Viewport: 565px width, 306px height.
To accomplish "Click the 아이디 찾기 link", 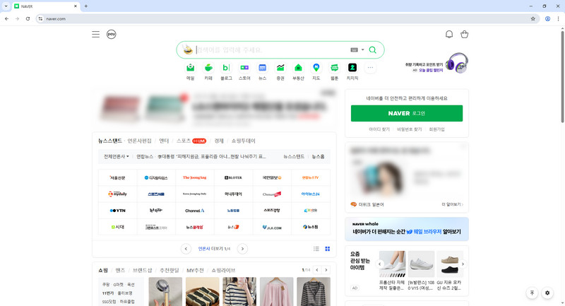I will (x=379, y=129).
